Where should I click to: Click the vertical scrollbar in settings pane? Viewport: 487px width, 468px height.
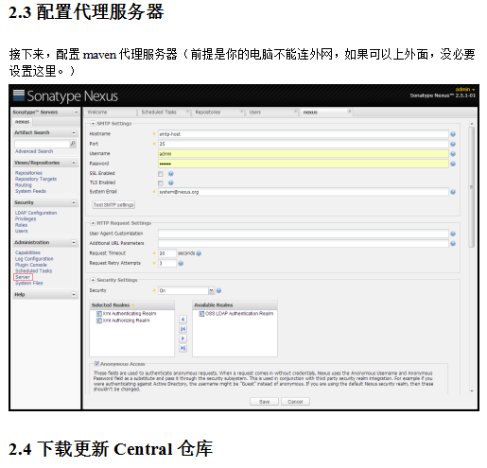472,187
